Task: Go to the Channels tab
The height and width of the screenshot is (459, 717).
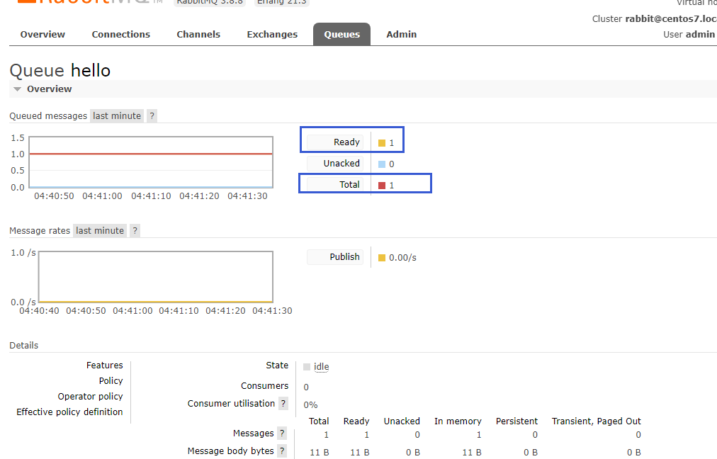Action: click(x=198, y=34)
